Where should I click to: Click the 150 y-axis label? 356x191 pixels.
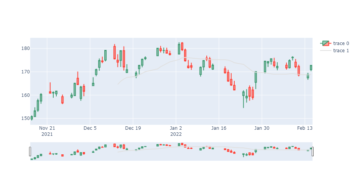point(25,118)
